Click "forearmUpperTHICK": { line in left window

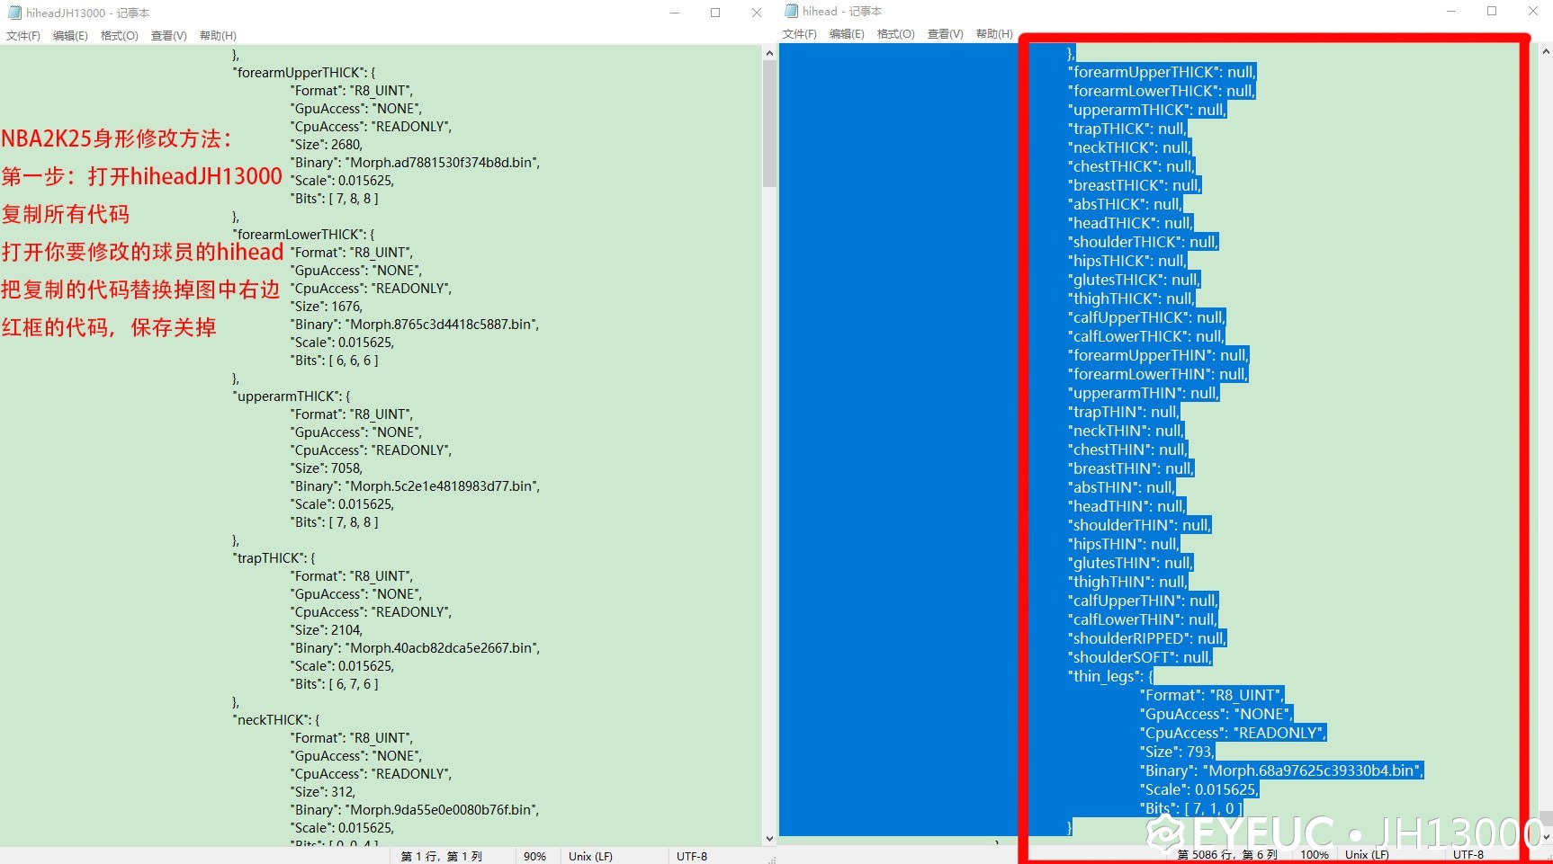(x=304, y=73)
